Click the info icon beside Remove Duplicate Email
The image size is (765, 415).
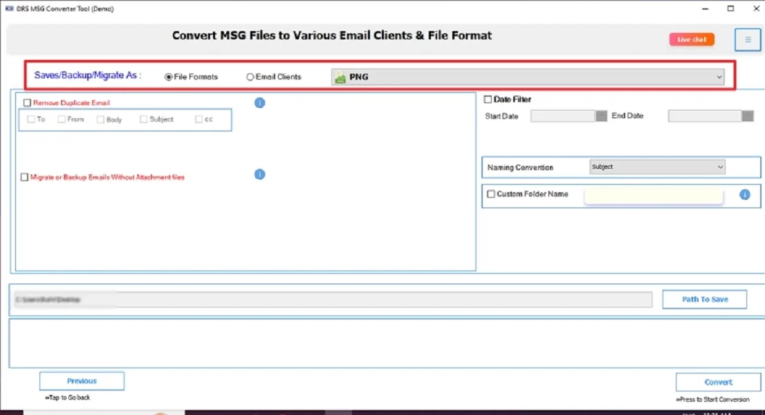pos(259,102)
